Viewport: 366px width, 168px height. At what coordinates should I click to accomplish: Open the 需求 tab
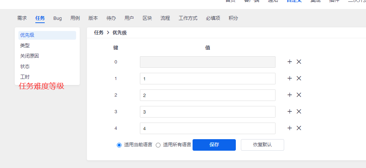[x=22, y=18]
